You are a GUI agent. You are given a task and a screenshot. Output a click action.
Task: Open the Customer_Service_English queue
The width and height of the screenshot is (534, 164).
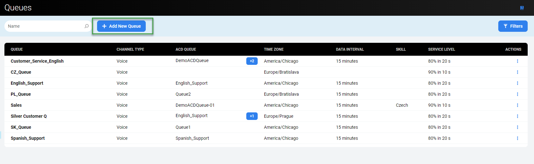[x=37, y=61]
